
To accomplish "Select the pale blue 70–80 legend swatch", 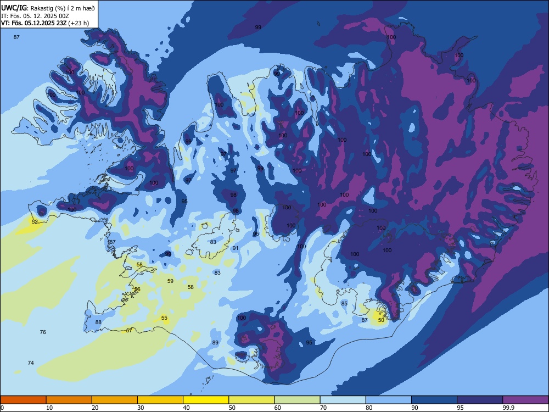I will tap(343, 400).
